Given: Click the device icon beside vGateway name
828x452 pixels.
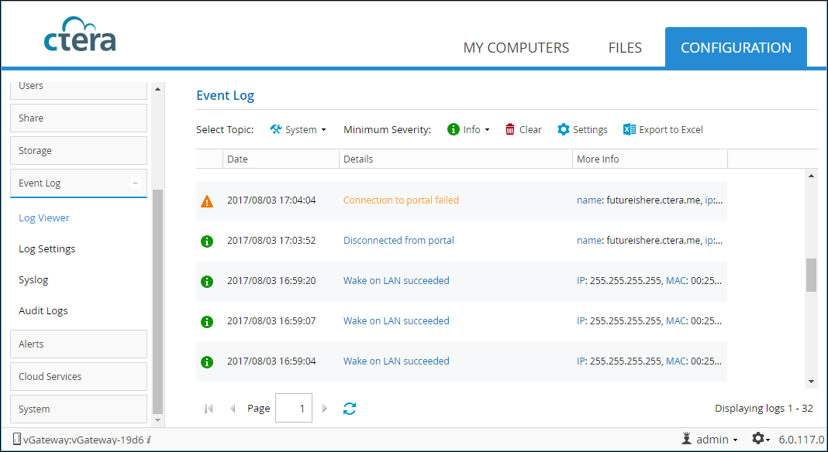Looking at the screenshot, I should (x=17, y=439).
